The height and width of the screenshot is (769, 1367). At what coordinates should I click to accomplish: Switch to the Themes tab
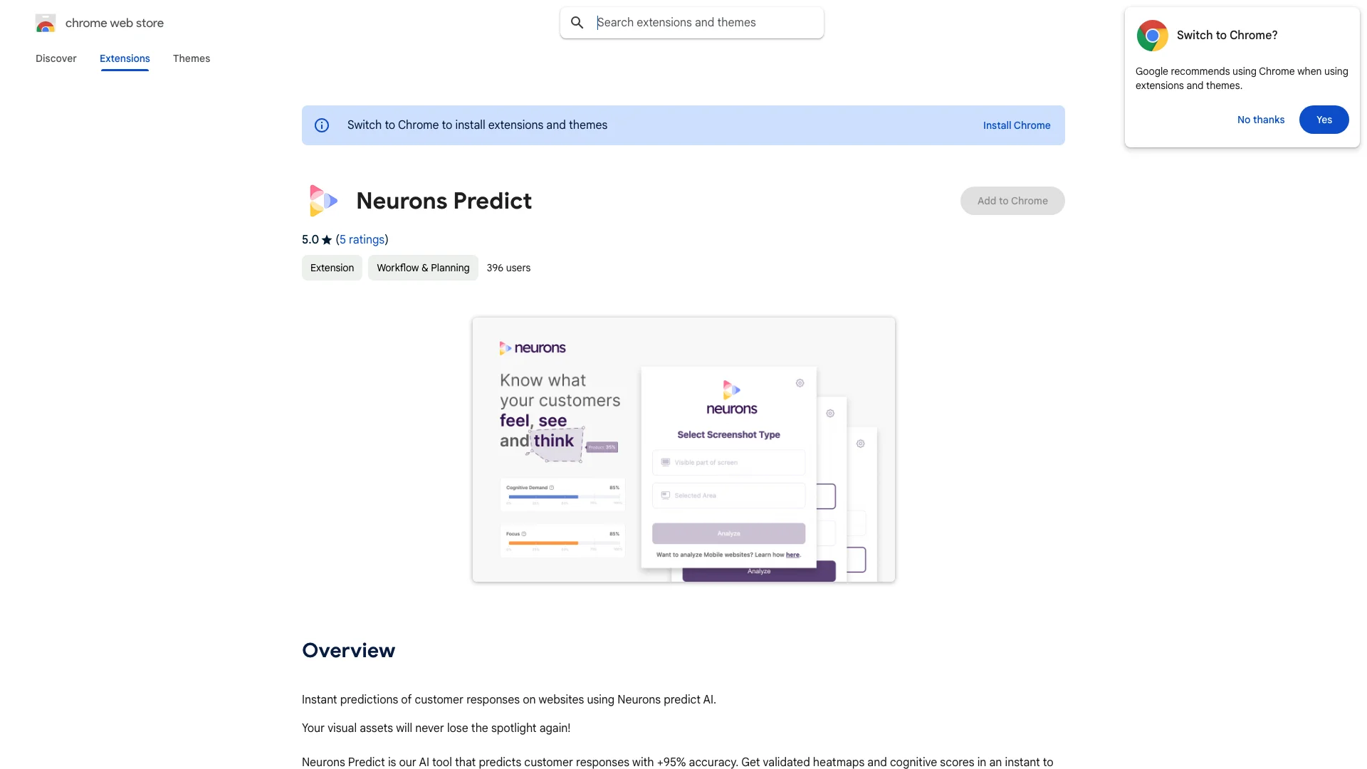click(191, 58)
